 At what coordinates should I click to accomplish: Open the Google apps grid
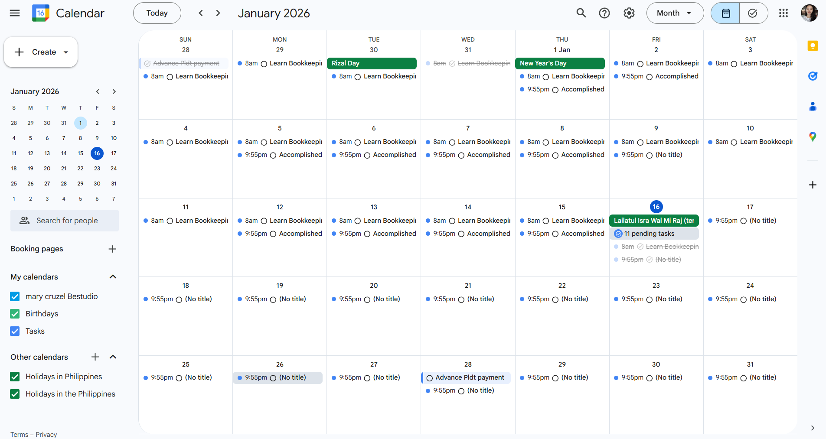pyautogui.click(x=783, y=13)
